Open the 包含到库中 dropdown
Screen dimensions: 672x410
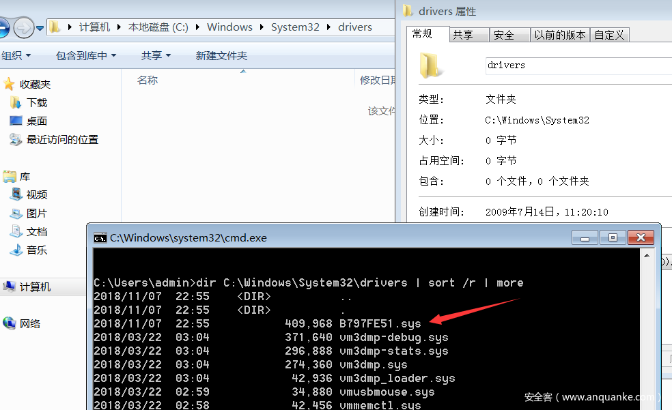[x=85, y=55]
